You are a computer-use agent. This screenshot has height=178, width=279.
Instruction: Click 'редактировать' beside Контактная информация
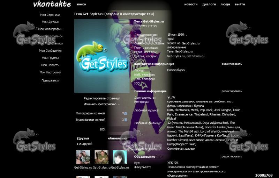pos(232,64)
